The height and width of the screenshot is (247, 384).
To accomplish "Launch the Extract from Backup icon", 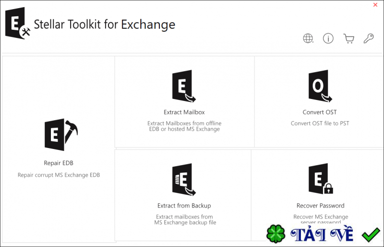I will click(184, 180).
